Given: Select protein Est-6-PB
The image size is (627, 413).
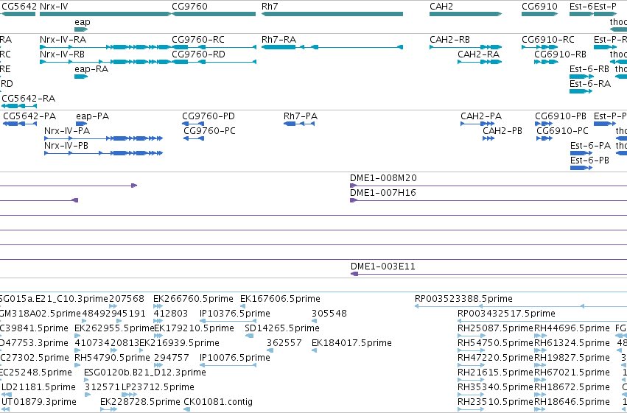Looking at the screenshot, I should pyautogui.click(x=581, y=168).
